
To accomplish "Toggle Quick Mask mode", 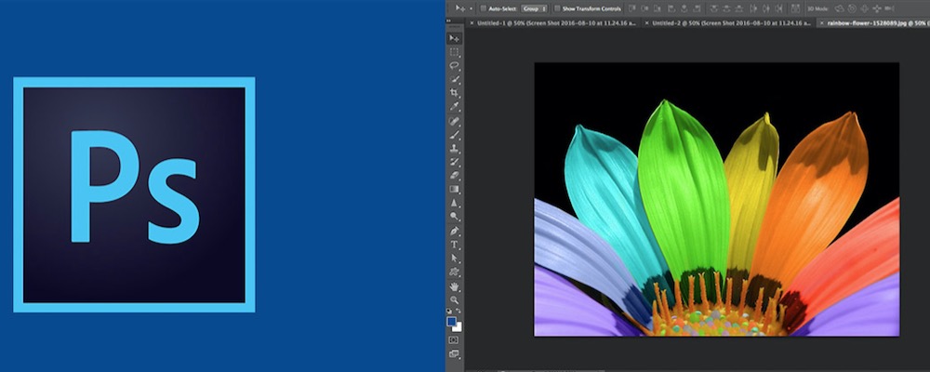I will tap(454, 340).
